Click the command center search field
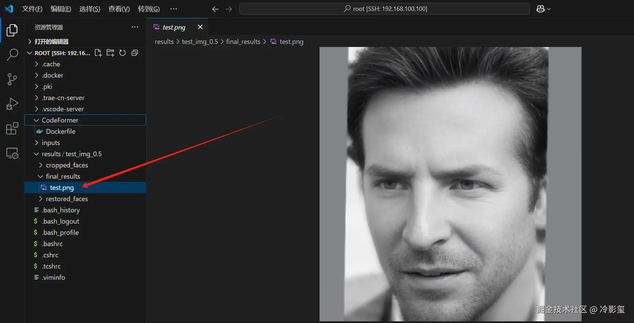Viewport: 634px width, 323px height. [x=384, y=9]
